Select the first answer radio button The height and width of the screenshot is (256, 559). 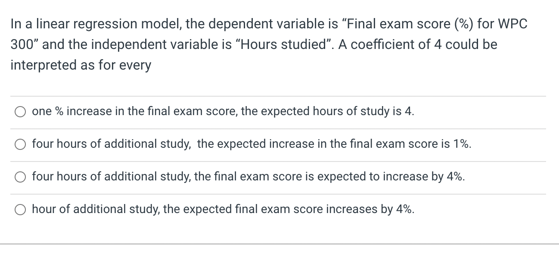(x=20, y=111)
